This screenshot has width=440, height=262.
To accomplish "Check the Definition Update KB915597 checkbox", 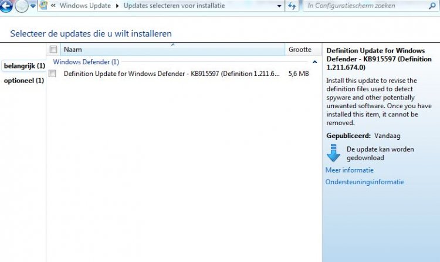I will click(53, 74).
